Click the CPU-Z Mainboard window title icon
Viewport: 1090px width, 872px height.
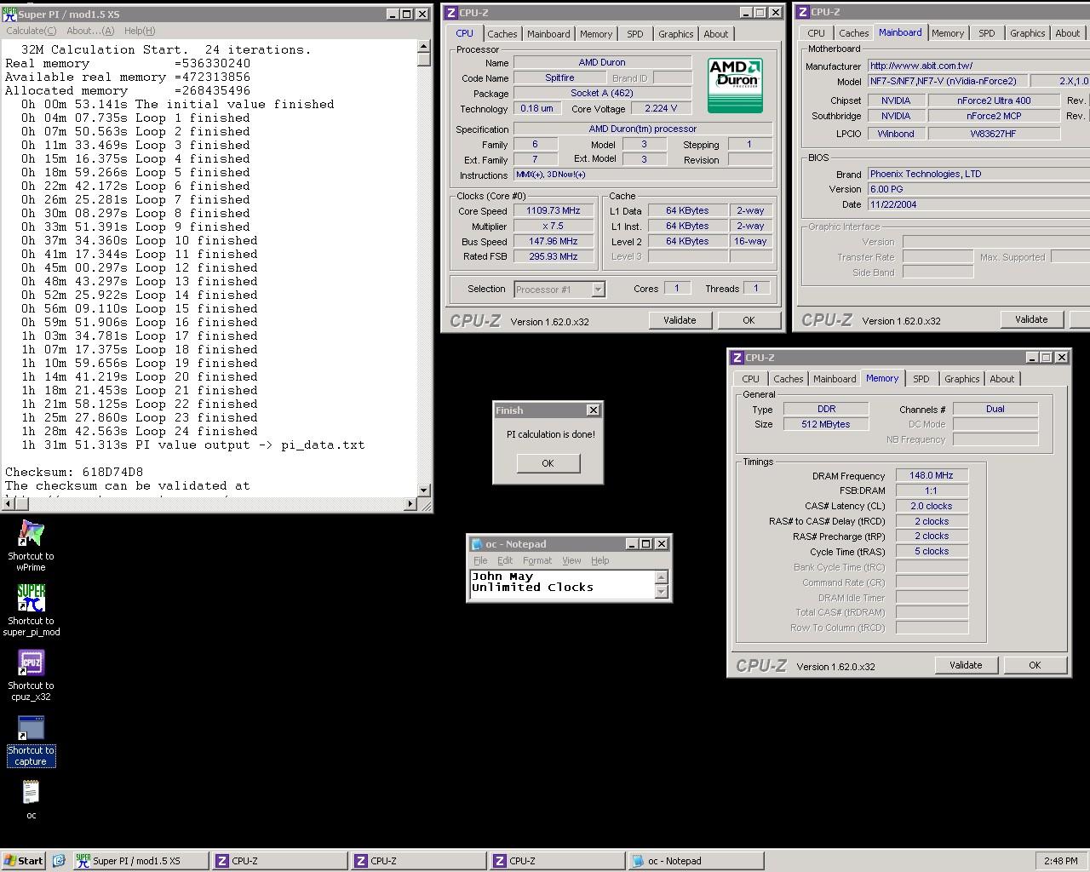pos(802,12)
